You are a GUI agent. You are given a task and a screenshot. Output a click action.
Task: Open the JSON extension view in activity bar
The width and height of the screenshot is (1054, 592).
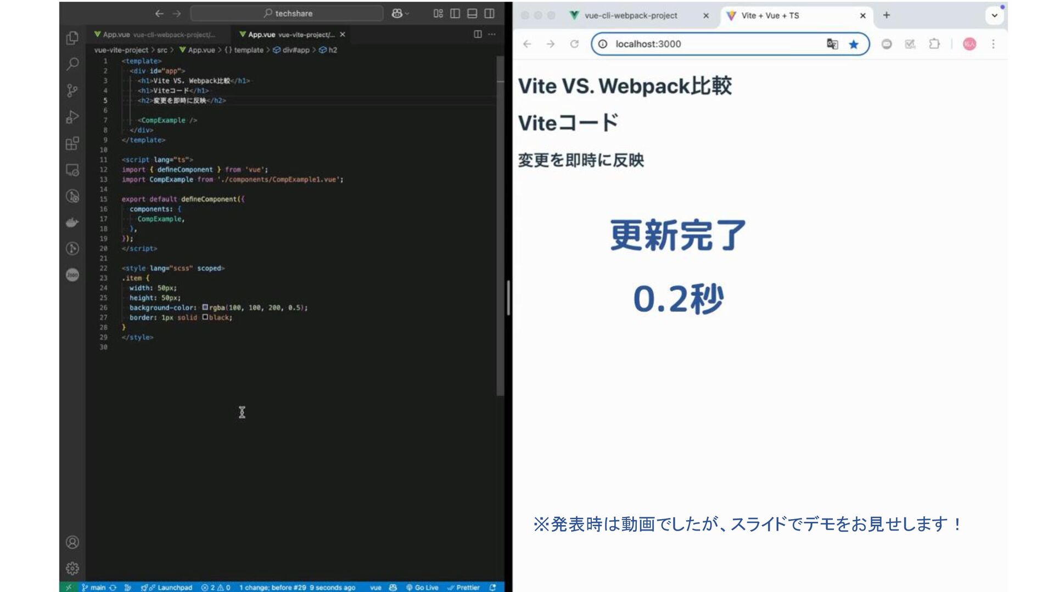(x=72, y=275)
